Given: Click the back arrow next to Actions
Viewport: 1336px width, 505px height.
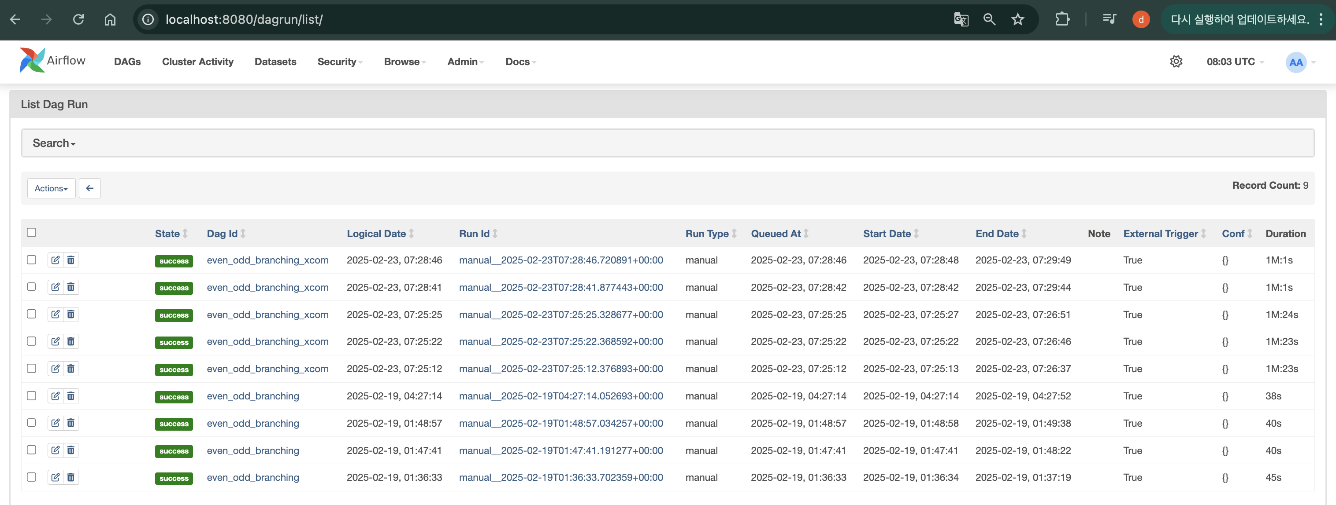Looking at the screenshot, I should [x=90, y=189].
